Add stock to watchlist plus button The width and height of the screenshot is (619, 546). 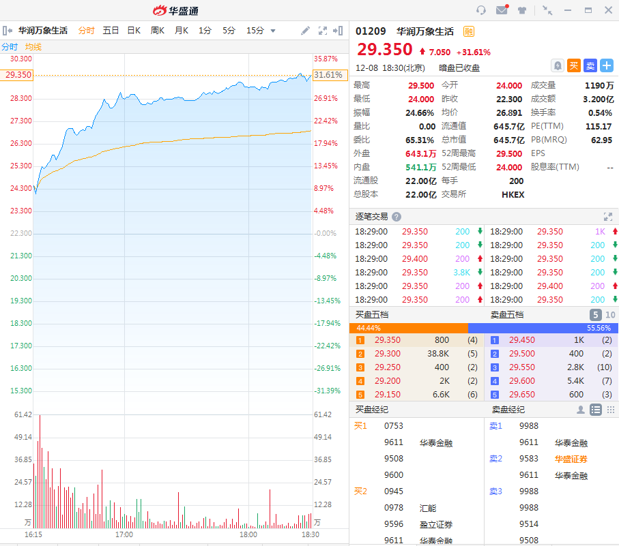607,66
